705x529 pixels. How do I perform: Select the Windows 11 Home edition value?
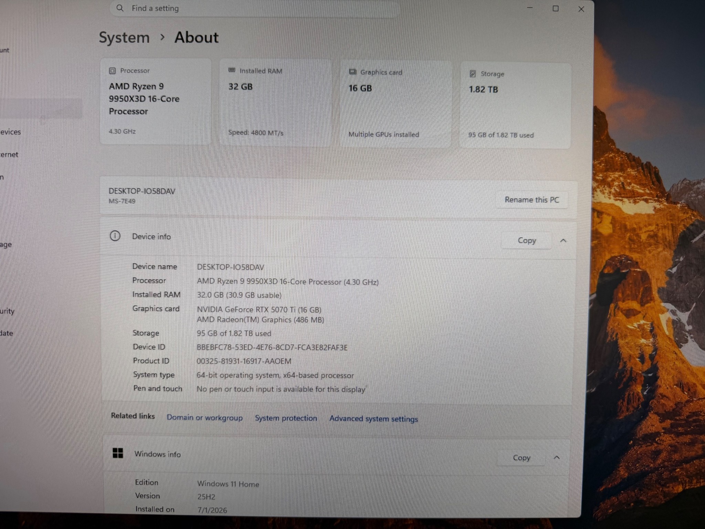click(x=228, y=484)
